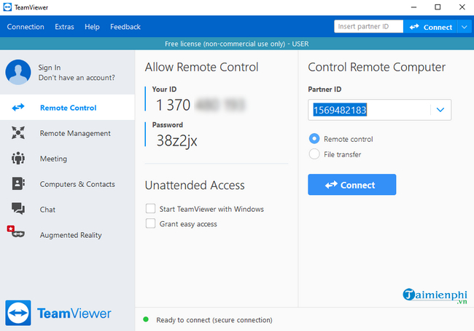Click the Remote Management icon
The height and width of the screenshot is (331, 474).
pyautogui.click(x=18, y=132)
